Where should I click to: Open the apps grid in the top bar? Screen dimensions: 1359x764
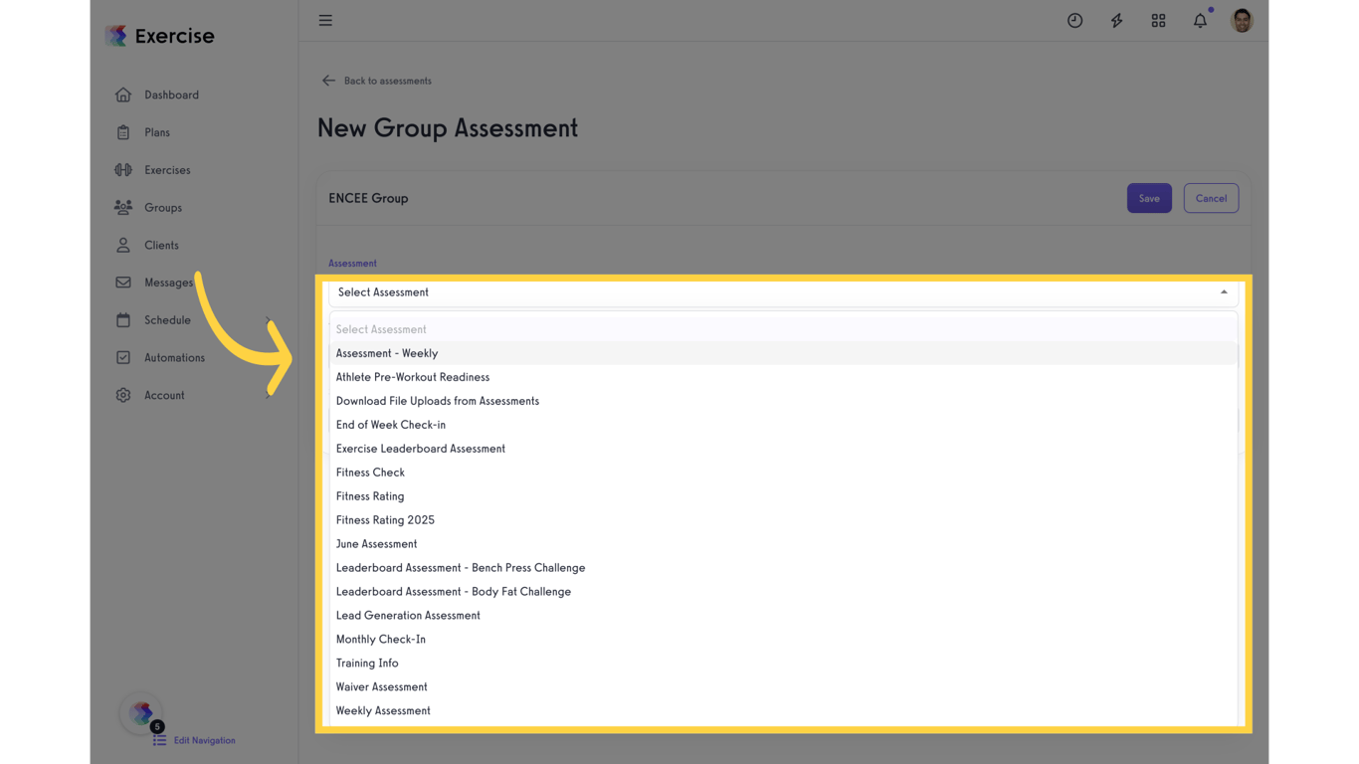[x=1158, y=20]
